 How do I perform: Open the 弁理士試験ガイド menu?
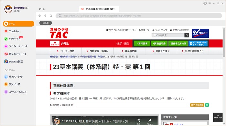(x=193, y=51)
